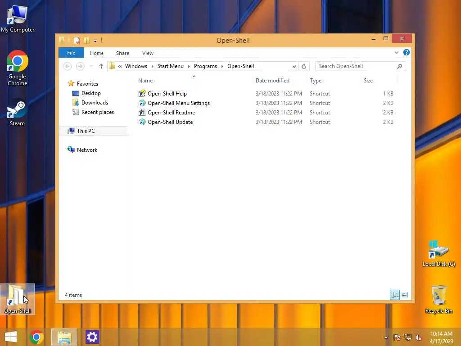Switch to Details view button
The width and height of the screenshot is (461, 346).
point(394,295)
